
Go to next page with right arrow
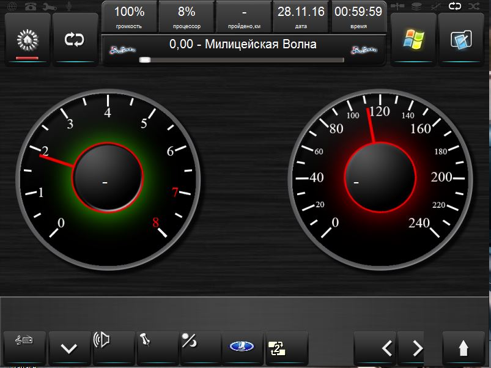pos(418,348)
